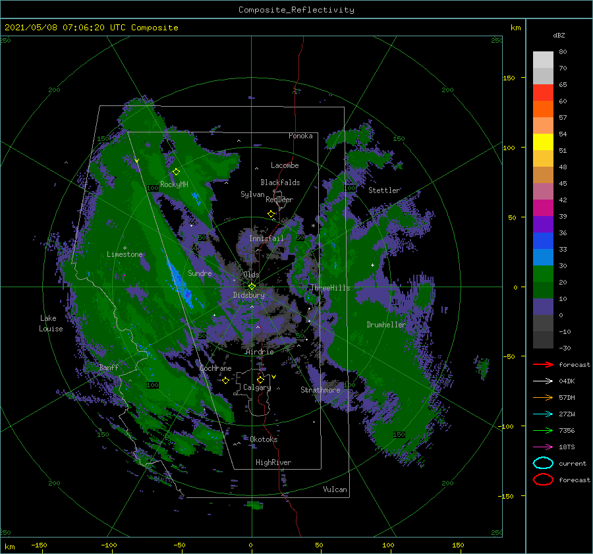The width and height of the screenshot is (593, 554).
Task: Click the '80' value on the dBZ scale
Action: (x=563, y=52)
